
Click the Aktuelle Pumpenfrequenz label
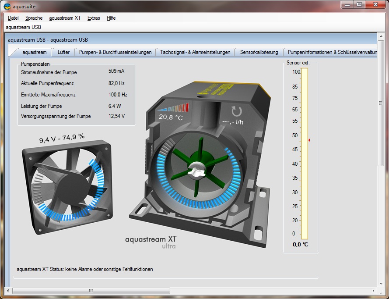click(x=47, y=83)
